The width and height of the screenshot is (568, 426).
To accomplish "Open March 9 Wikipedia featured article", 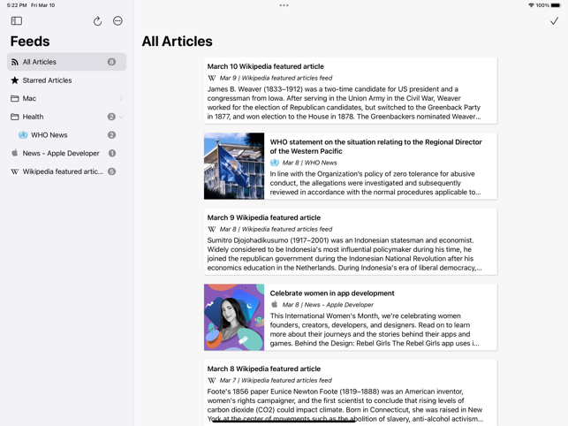I will click(x=351, y=242).
